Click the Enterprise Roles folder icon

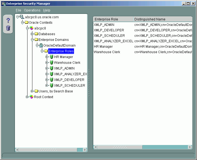pyautogui.click(x=46, y=51)
